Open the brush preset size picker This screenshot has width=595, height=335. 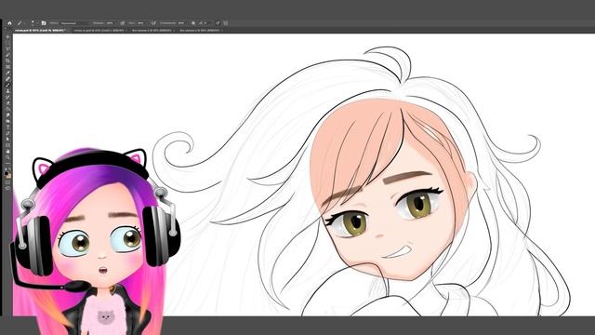coord(33,23)
